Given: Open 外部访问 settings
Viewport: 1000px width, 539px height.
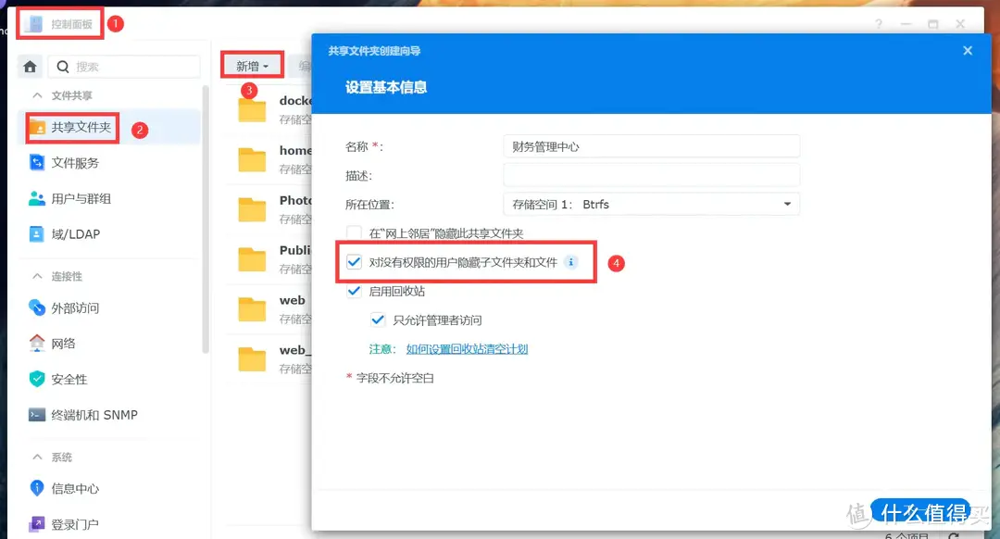Looking at the screenshot, I should [72, 307].
